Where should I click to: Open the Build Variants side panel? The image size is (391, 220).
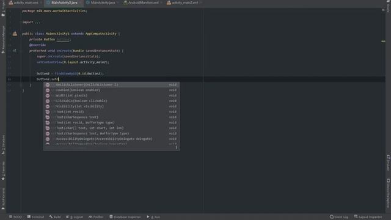tap(3, 199)
